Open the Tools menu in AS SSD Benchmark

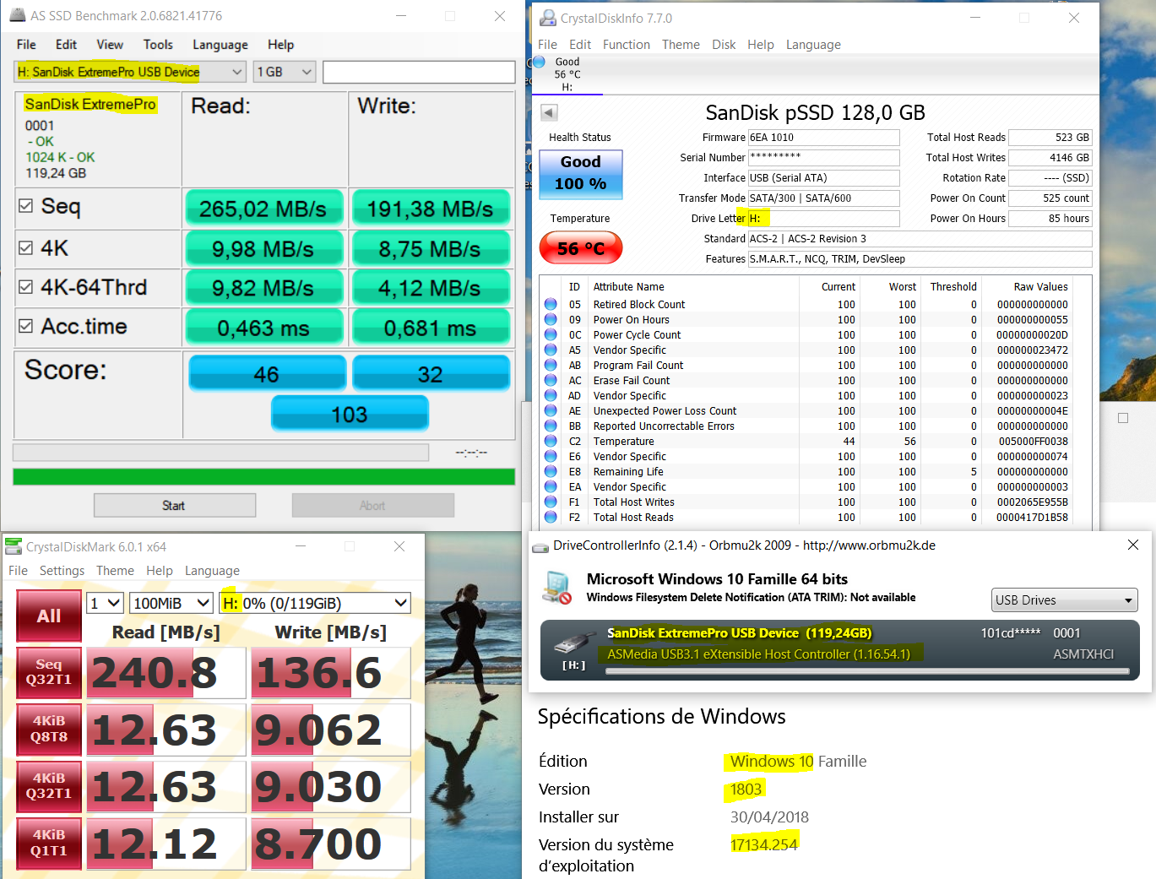(158, 45)
